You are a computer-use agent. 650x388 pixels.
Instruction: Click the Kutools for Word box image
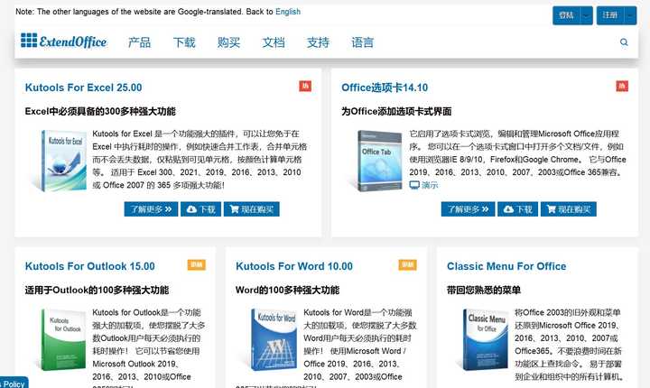coord(274,339)
